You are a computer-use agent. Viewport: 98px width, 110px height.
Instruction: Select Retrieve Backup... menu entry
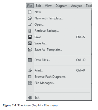pyautogui.click(x=47, y=31)
